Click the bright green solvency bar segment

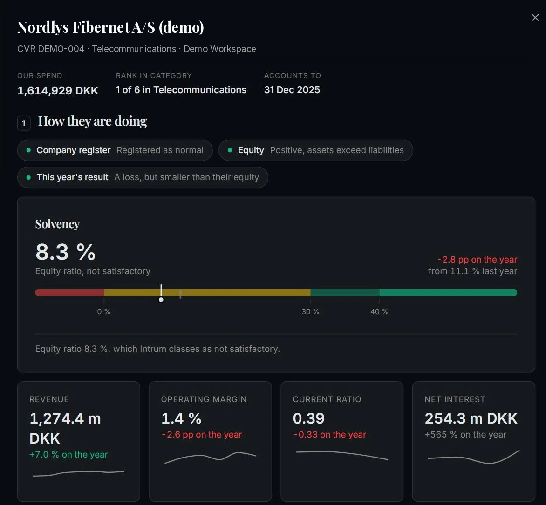click(x=448, y=292)
